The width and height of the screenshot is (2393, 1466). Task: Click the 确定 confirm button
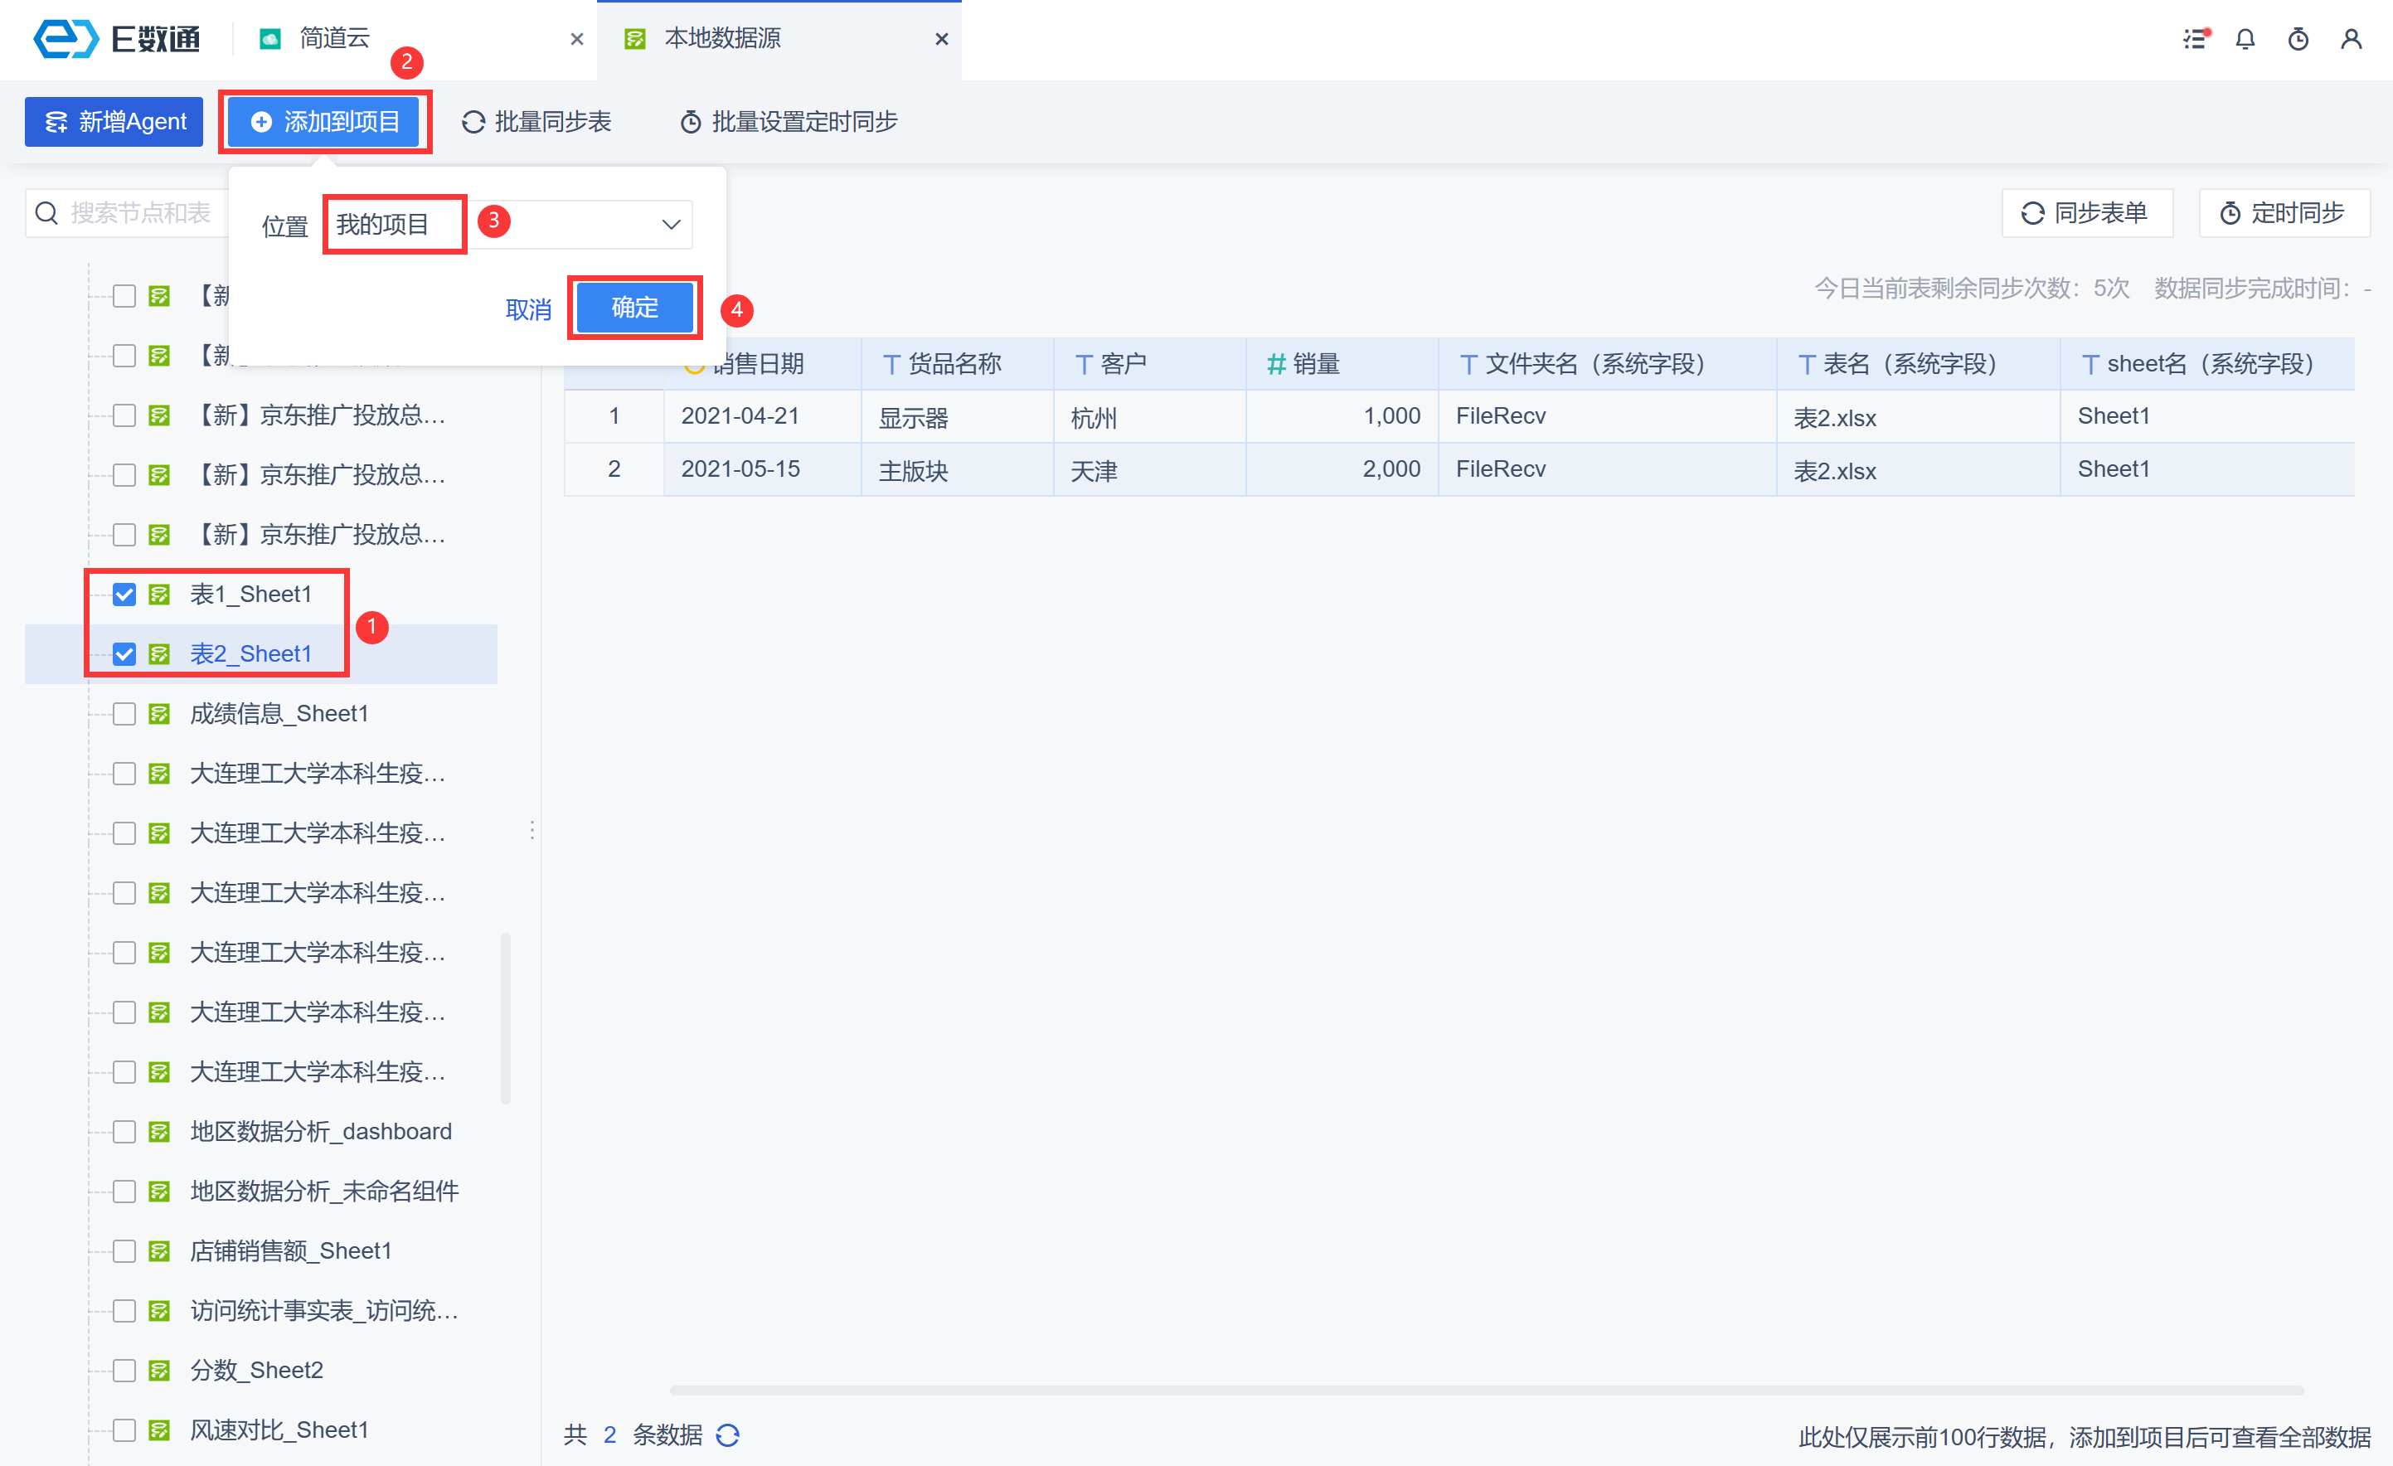634,308
